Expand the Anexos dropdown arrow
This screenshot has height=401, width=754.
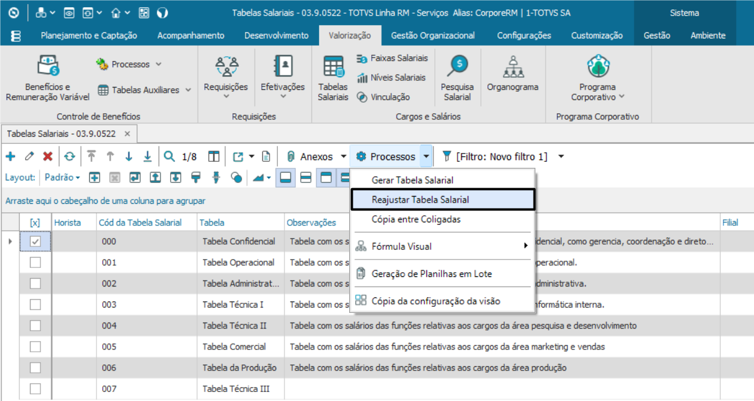point(343,156)
